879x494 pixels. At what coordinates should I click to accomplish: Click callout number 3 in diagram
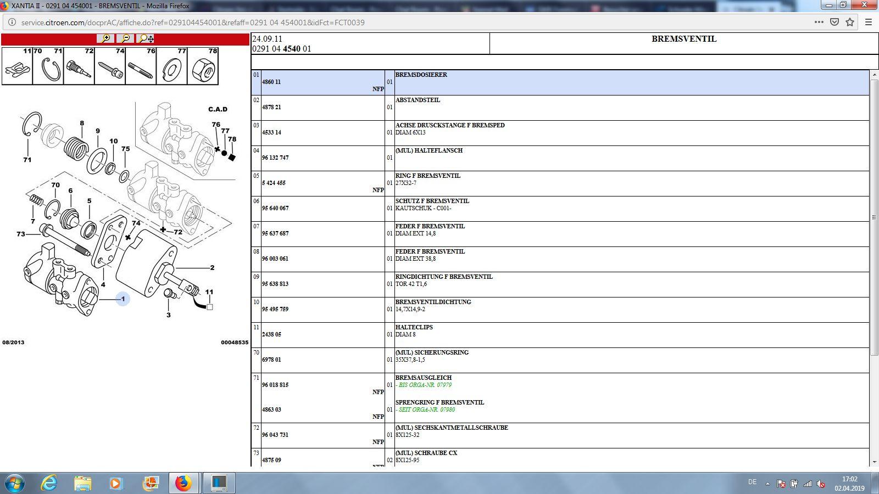[x=169, y=315]
